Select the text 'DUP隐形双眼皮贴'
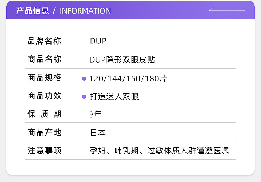This screenshot has width=261, height=182. coord(122,60)
